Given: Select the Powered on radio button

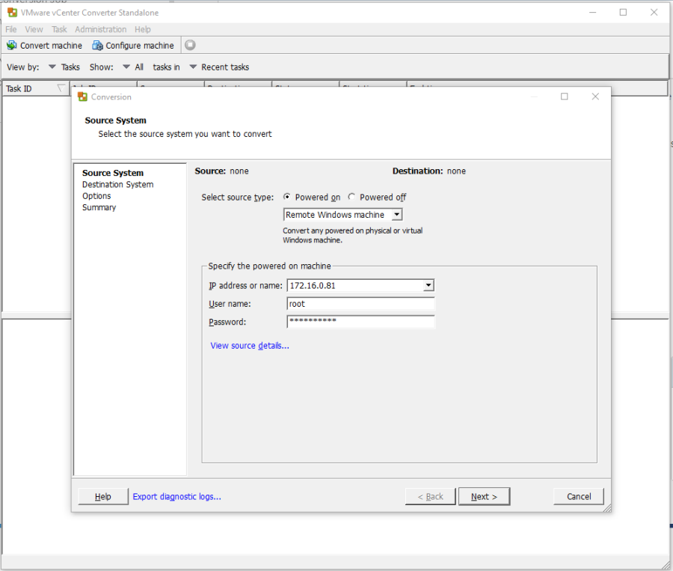Looking at the screenshot, I should click(287, 198).
